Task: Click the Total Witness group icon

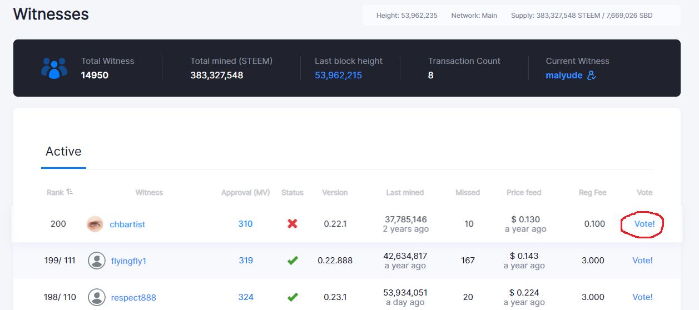Action: pos(54,68)
